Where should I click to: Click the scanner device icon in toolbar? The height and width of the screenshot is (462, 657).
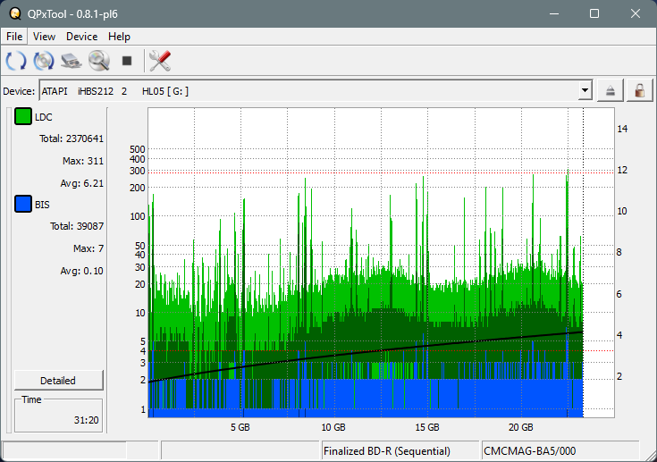click(72, 61)
